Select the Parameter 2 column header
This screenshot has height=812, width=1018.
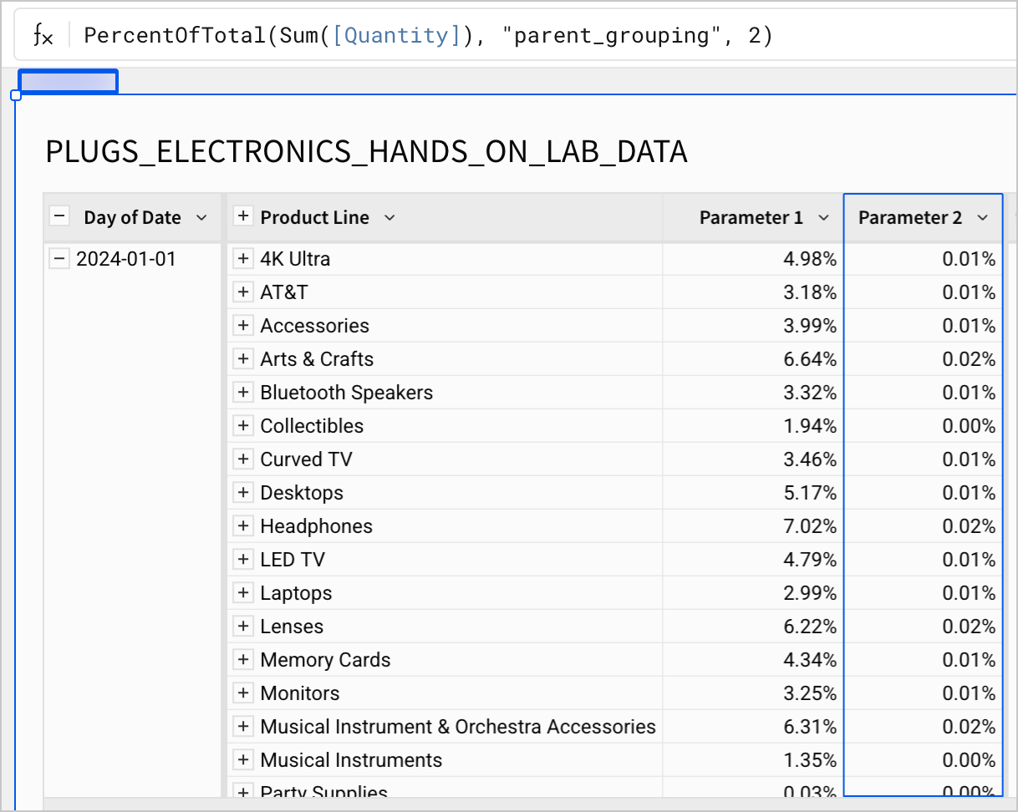point(911,217)
